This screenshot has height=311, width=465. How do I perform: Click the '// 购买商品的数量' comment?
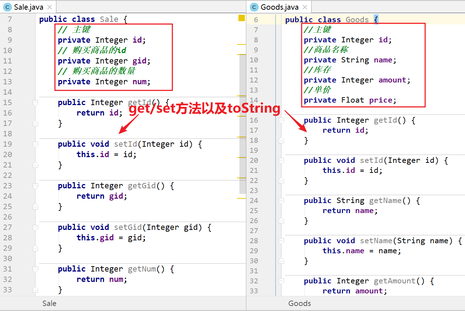point(97,71)
